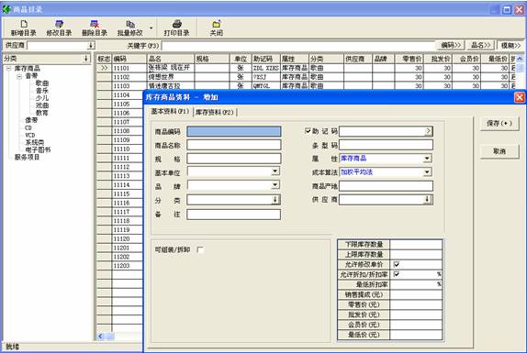Click the 下限库存数量 value cell
527x353 pixels.
click(416, 245)
